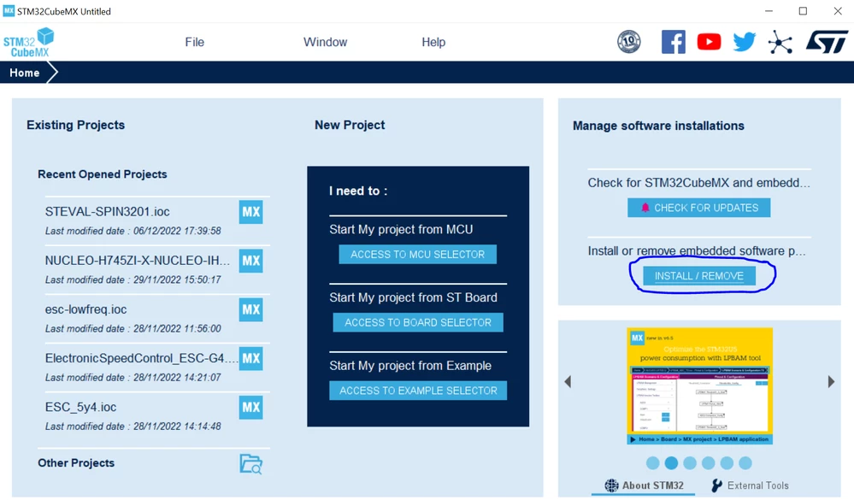Image resolution: width=854 pixels, height=500 pixels.
Task: Open recent project ElectronicSpeedControl_ESC-G4...
Action: (141, 358)
